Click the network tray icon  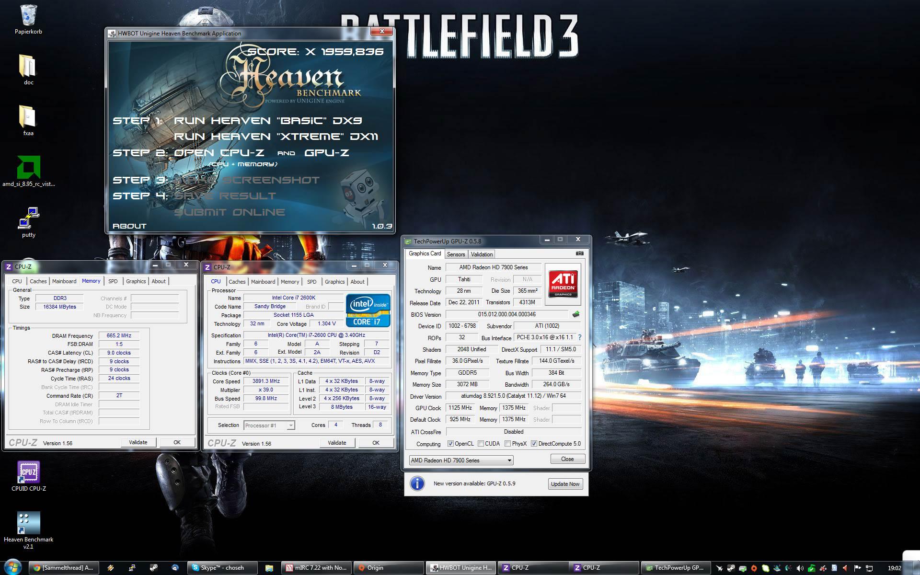pyautogui.click(x=869, y=568)
